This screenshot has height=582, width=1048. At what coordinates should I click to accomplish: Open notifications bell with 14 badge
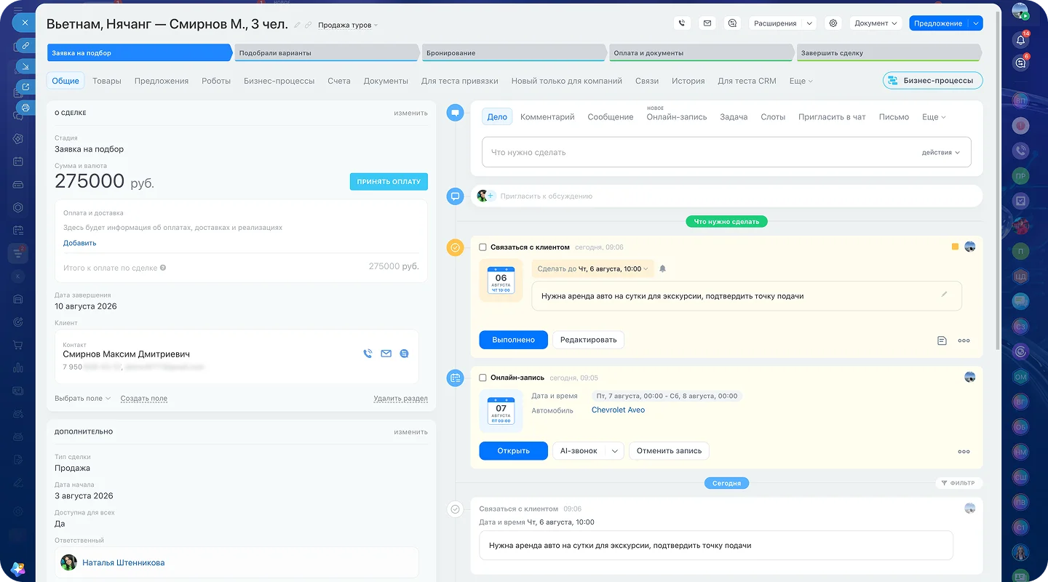1020,40
